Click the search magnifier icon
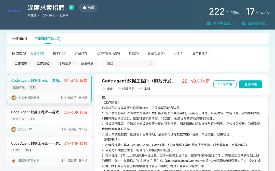This screenshot has width=275, height=171. [150, 63]
